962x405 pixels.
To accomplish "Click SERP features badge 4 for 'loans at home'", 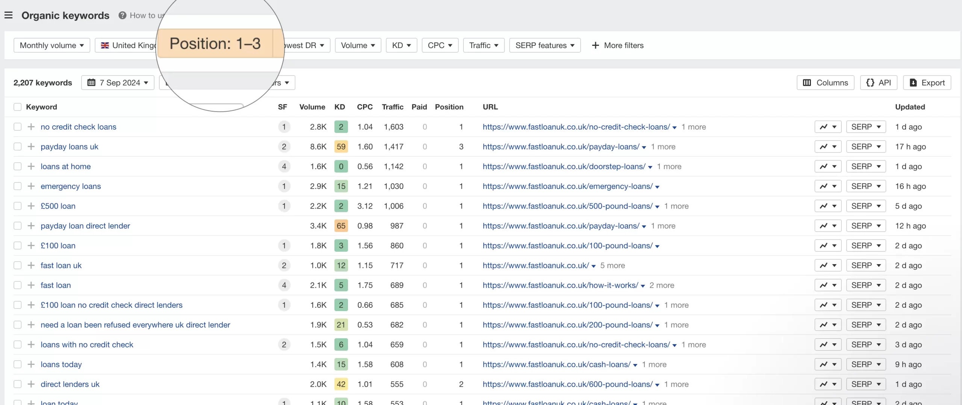I will (x=284, y=166).
